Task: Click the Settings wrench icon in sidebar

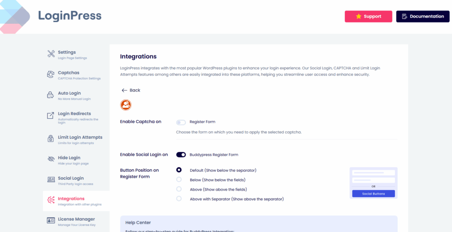Action: pyautogui.click(x=51, y=54)
